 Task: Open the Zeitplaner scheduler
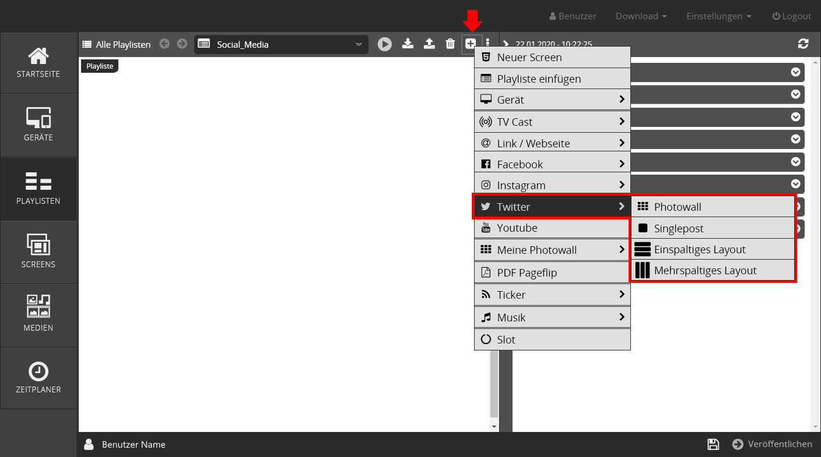tap(38, 378)
